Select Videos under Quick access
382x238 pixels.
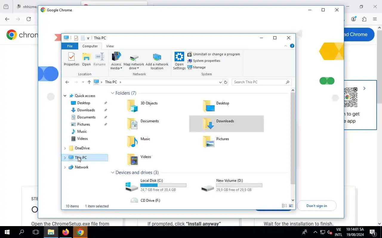82,139
